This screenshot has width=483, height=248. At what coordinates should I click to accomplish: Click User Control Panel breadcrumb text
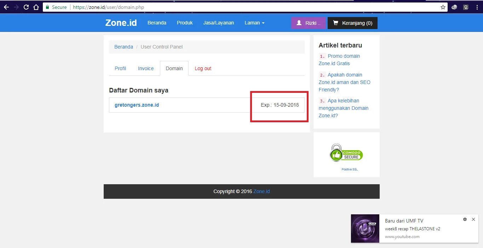click(162, 47)
